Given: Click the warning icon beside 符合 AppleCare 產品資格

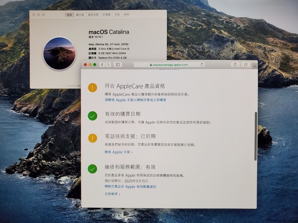Looking at the screenshot, I should pos(93,88).
